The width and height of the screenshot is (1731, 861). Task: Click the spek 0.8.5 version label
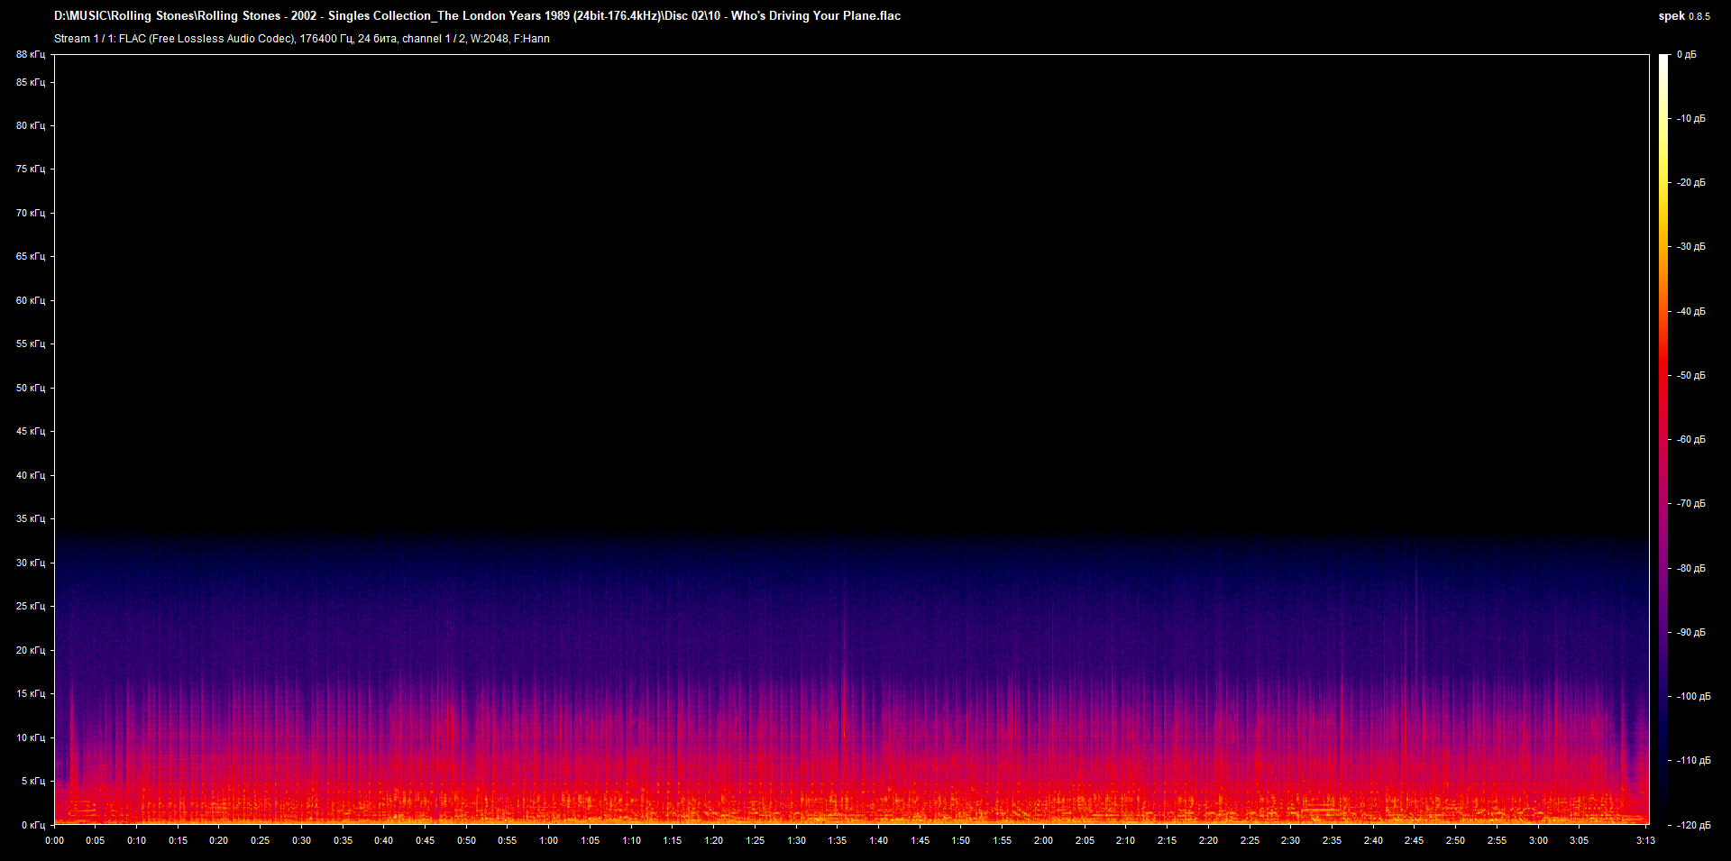click(x=1683, y=16)
